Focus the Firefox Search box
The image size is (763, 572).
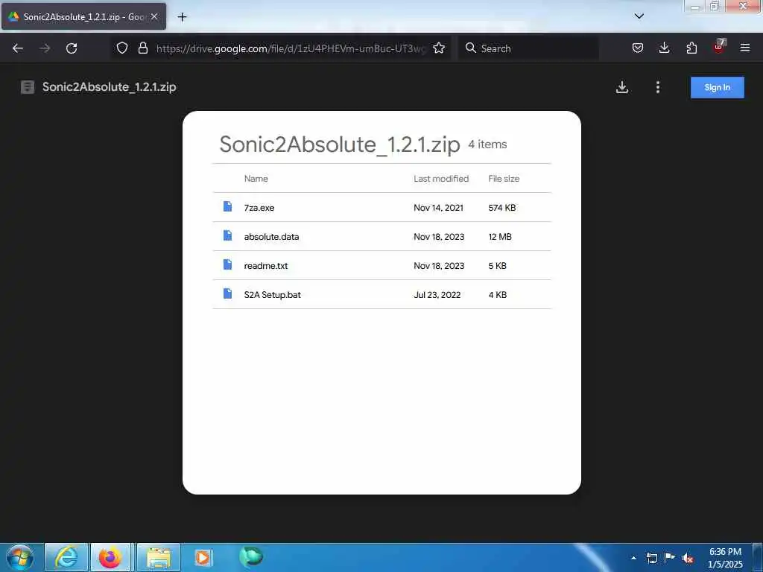pyautogui.click(x=528, y=48)
